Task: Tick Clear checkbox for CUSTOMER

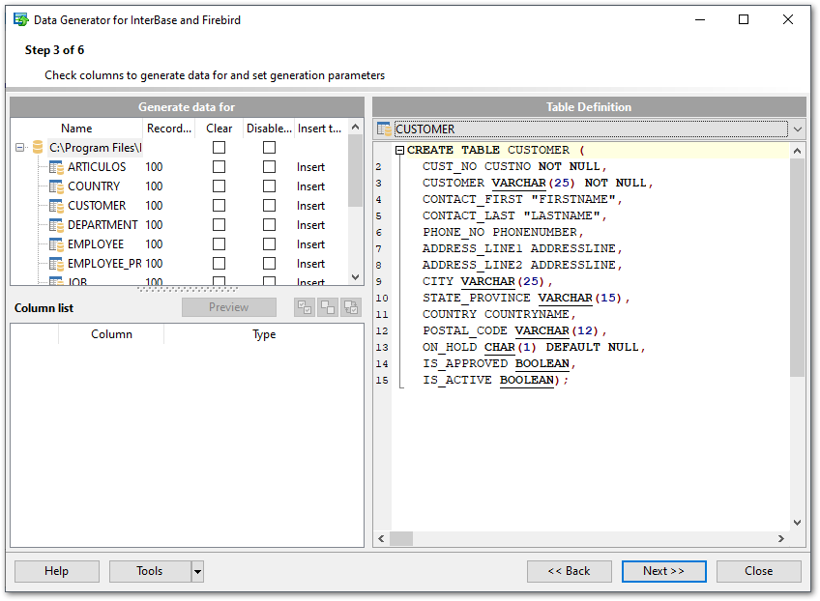Action: pyautogui.click(x=220, y=206)
